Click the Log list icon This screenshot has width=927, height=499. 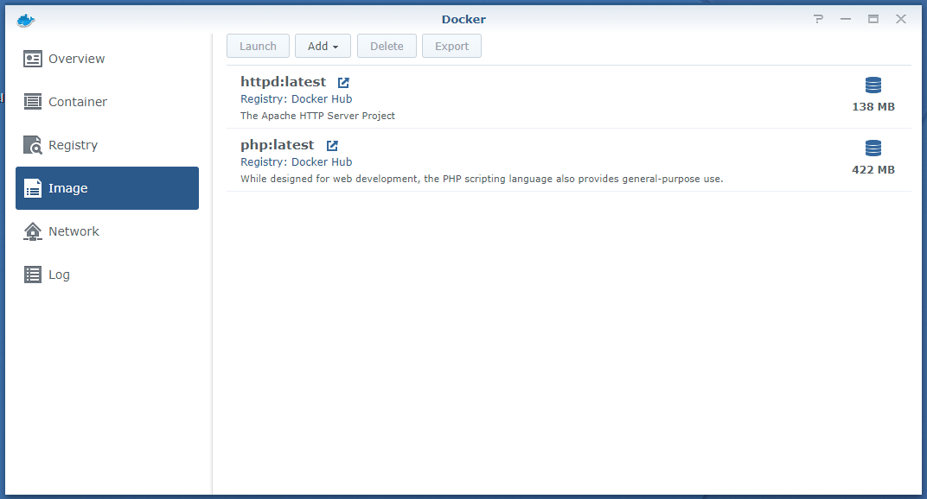(33, 275)
